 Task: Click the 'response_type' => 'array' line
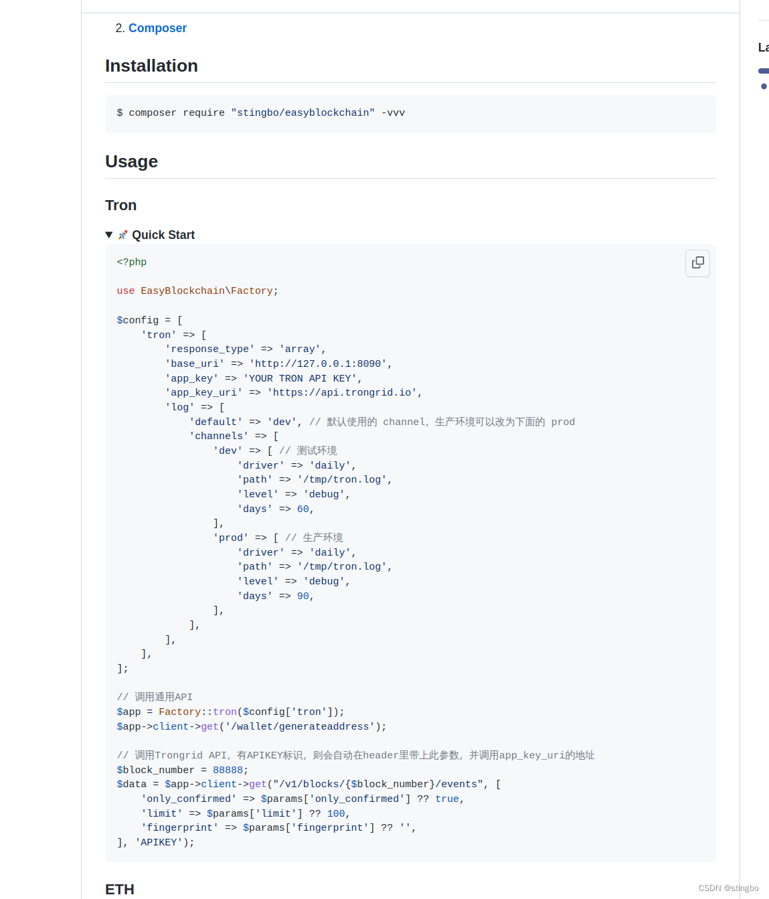(246, 349)
